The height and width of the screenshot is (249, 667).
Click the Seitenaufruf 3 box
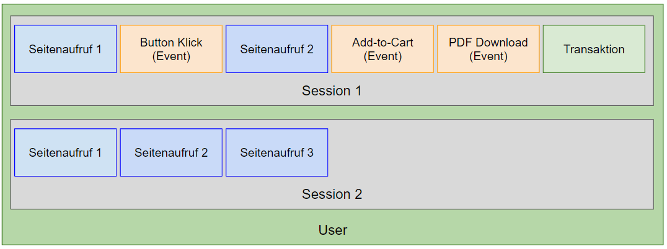(276, 152)
